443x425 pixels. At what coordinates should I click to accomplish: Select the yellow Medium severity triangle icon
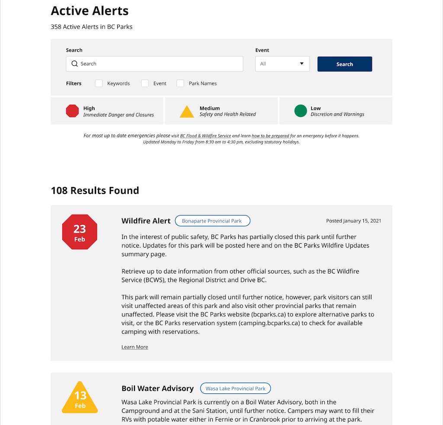[x=187, y=111]
